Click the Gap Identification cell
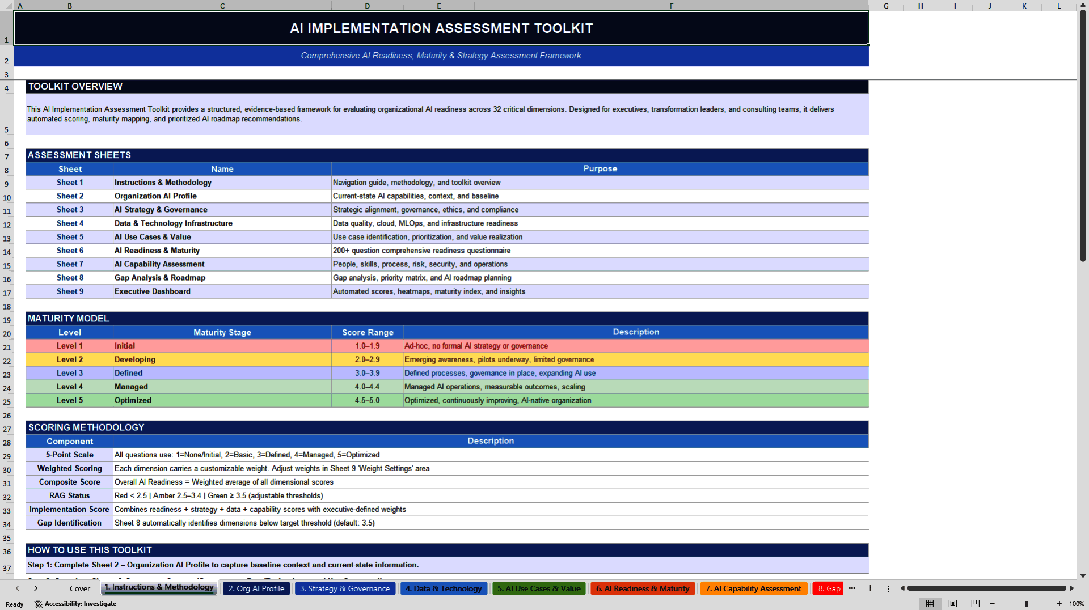This screenshot has height=610, width=1089. click(70, 523)
